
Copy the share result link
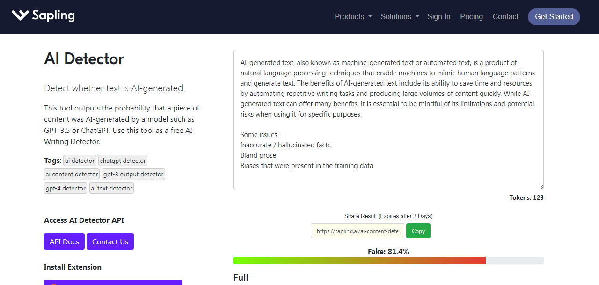pyautogui.click(x=418, y=231)
